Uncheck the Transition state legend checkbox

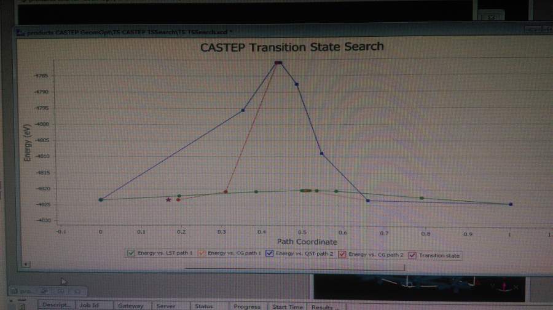point(412,255)
